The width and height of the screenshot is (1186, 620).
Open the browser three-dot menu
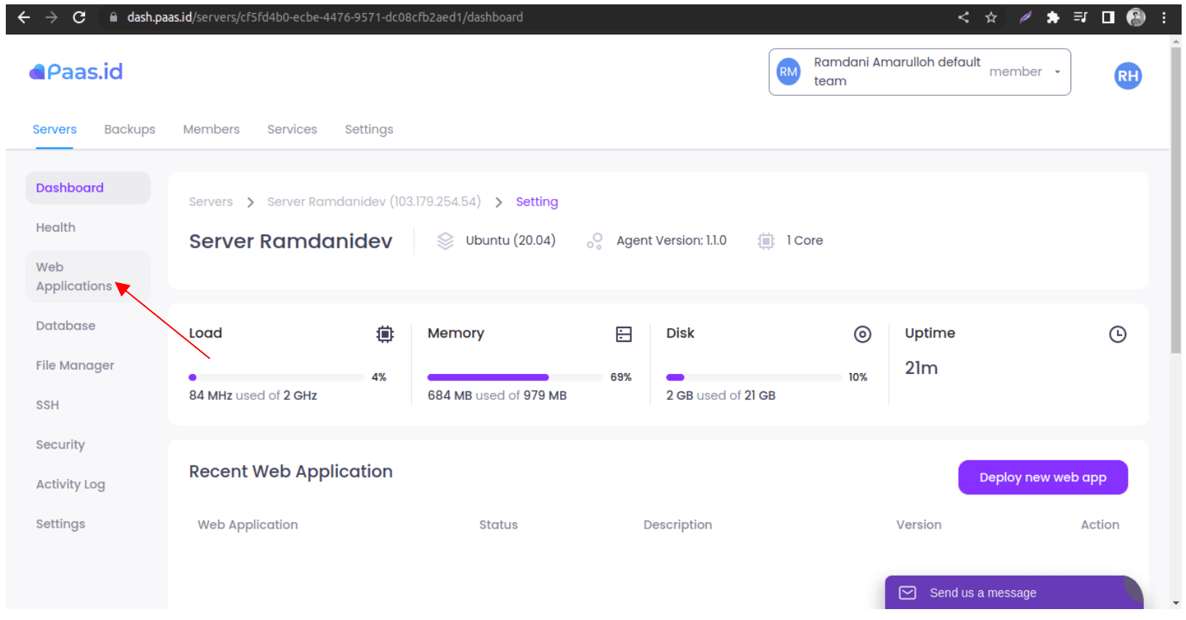click(x=1163, y=17)
